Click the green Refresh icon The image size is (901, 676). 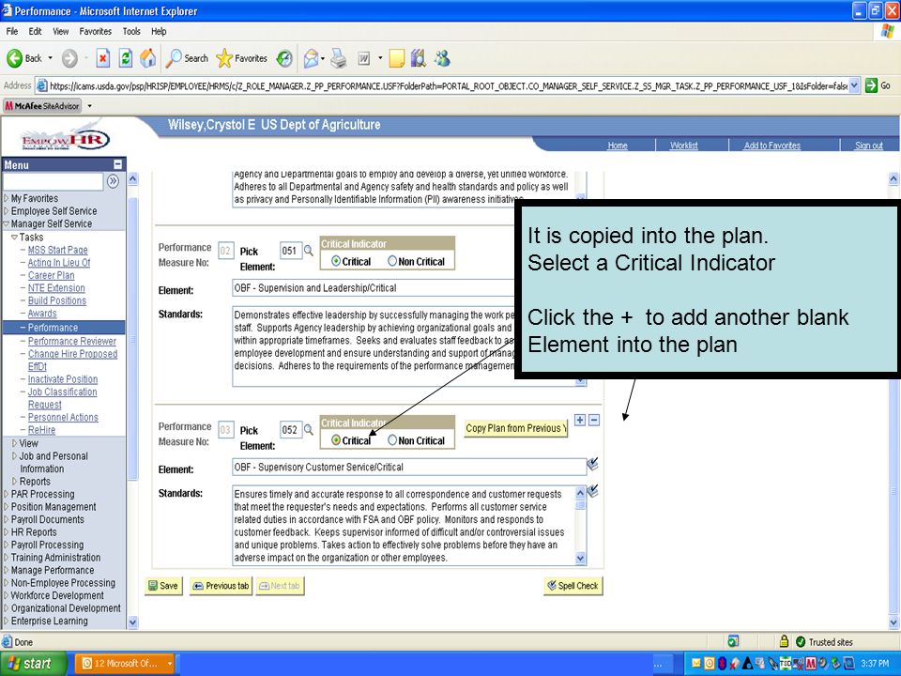125,58
